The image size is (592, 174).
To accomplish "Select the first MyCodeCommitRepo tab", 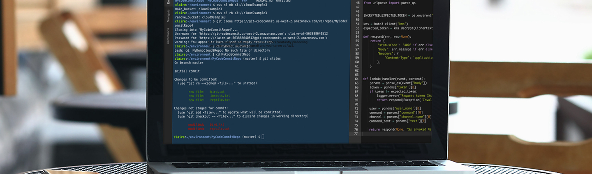I will (x=190, y=1).
